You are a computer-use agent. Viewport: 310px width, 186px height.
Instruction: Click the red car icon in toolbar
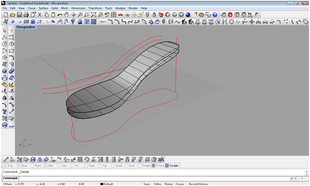pos(121,15)
